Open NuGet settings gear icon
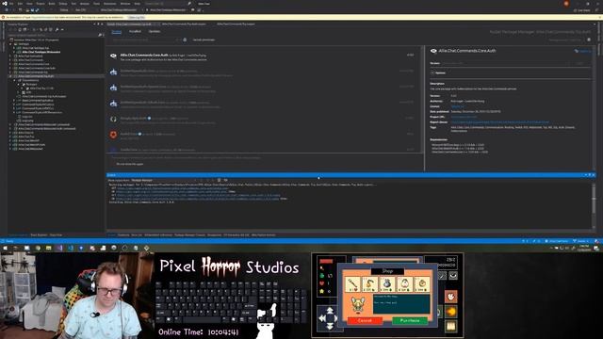This screenshot has height=339, width=603. pyautogui.click(x=589, y=40)
